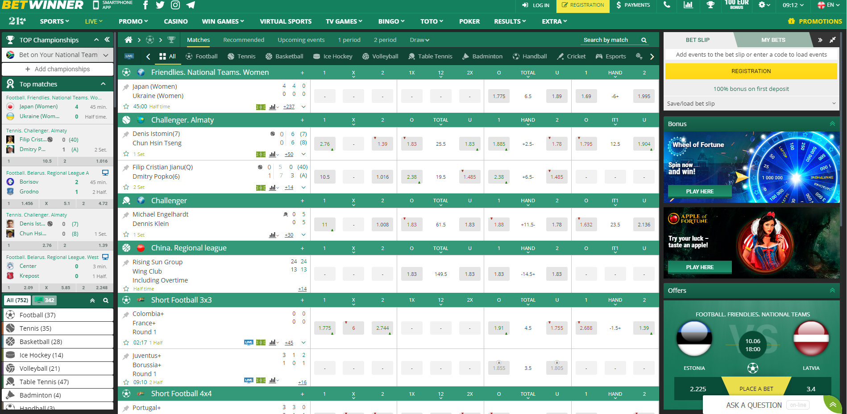Image resolution: width=847 pixels, height=414 pixels.
Task: Open the language EN selector
Action: (x=829, y=5)
